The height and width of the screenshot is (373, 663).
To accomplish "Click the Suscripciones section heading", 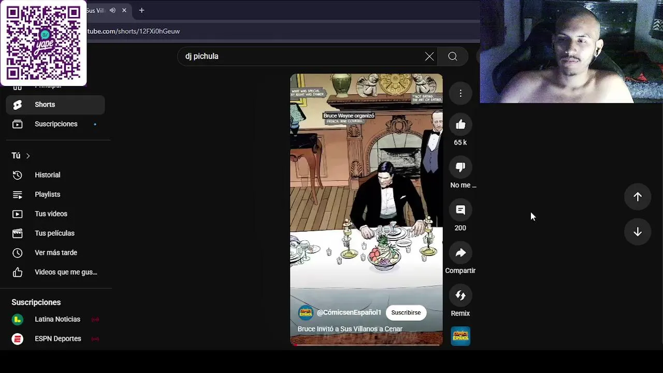I will [36, 303].
